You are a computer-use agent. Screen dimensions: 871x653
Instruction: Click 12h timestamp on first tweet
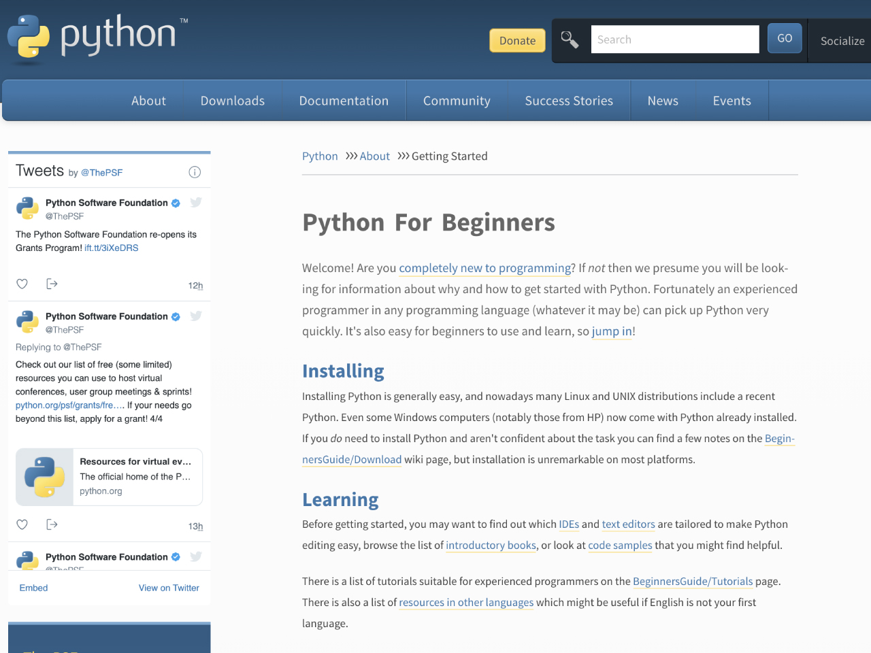coord(195,286)
